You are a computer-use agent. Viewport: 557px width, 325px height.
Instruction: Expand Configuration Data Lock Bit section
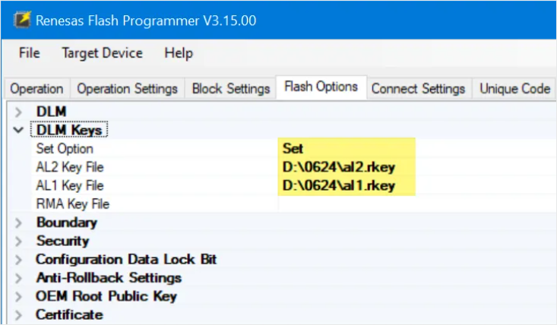[x=18, y=260]
